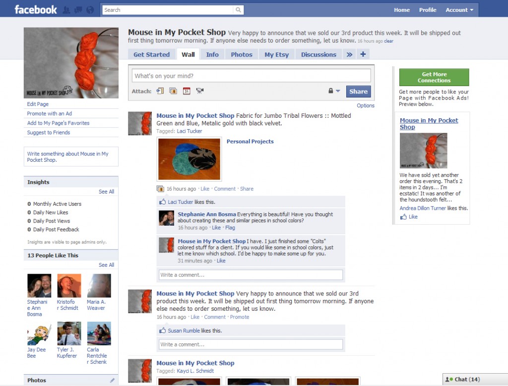Image resolution: width=508 pixels, height=386 pixels.
Task: Click Write a comment under the fabric post
Action: click(251, 275)
